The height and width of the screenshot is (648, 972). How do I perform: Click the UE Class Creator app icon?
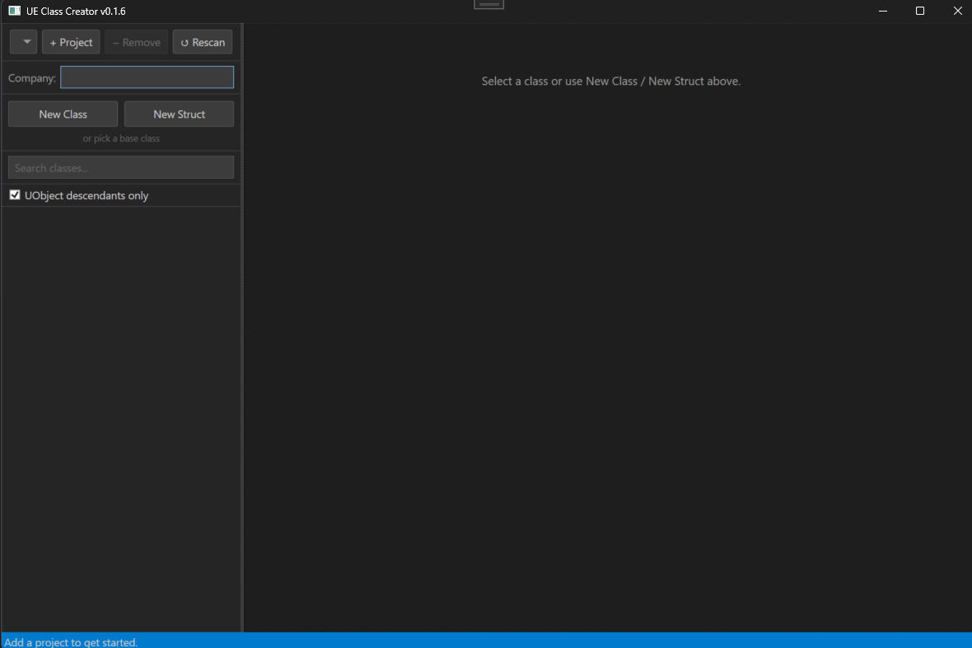click(x=14, y=11)
